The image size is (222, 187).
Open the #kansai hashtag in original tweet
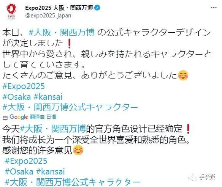48,97
